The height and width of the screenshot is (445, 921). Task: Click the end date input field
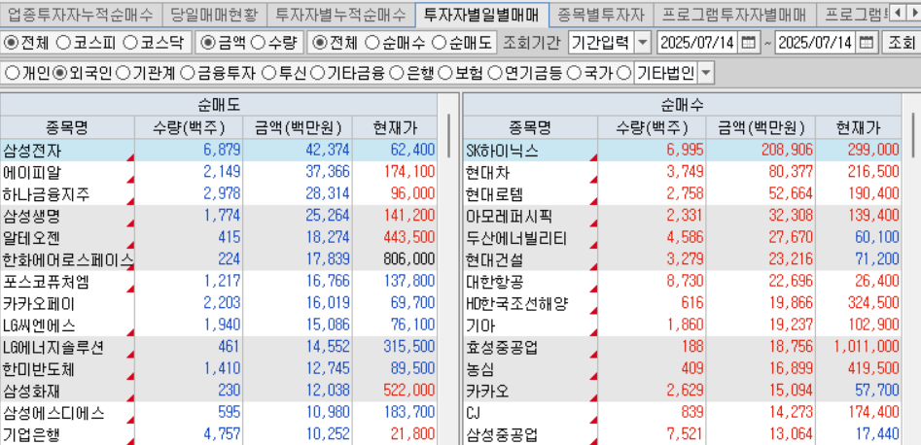tap(816, 43)
